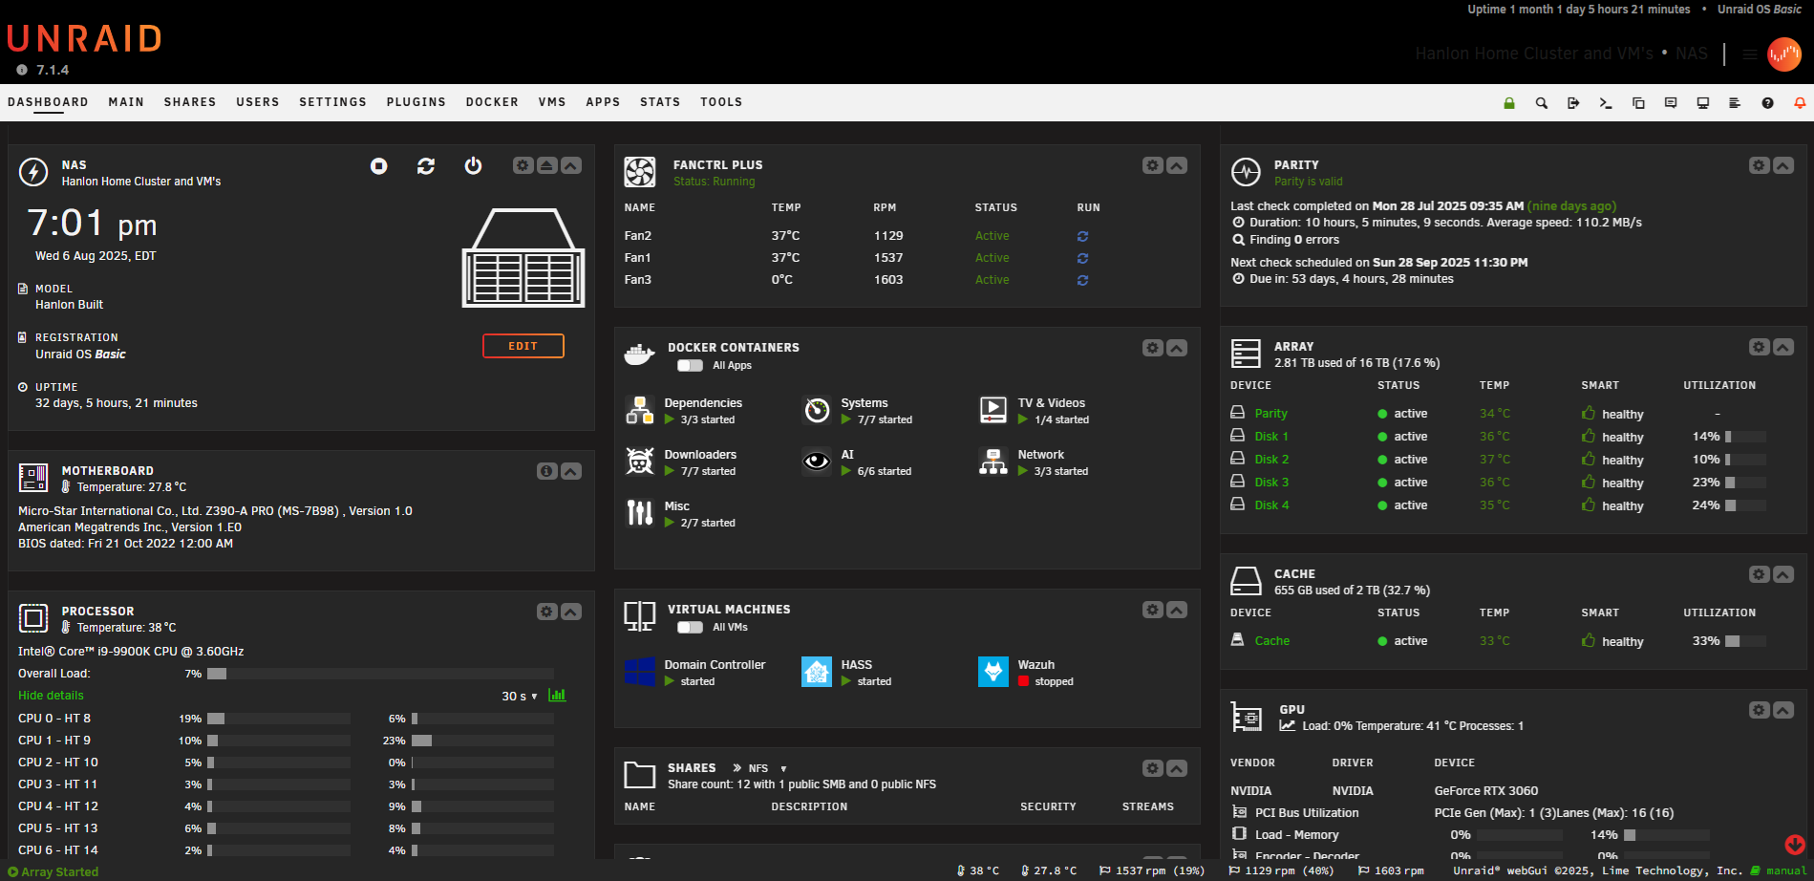Open the Settings tab

(332, 102)
